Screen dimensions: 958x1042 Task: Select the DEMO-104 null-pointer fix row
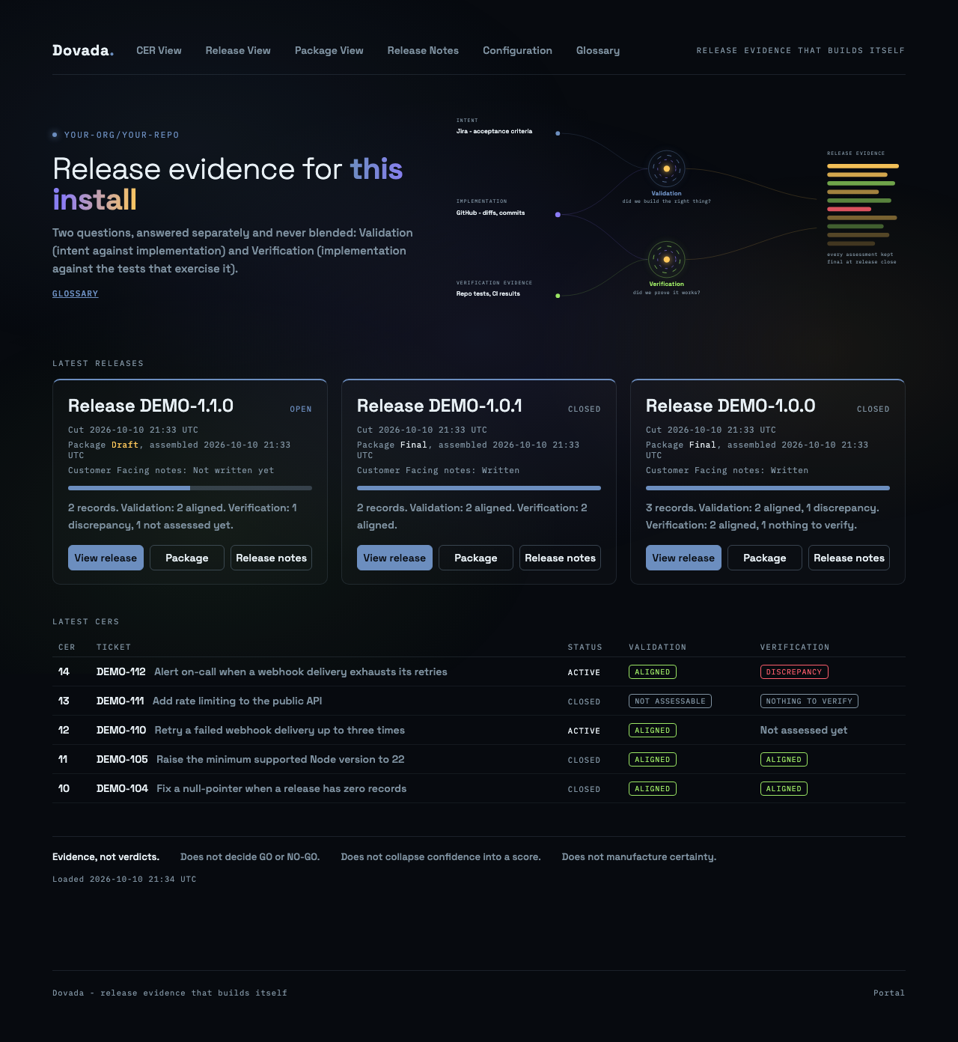(x=479, y=788)
